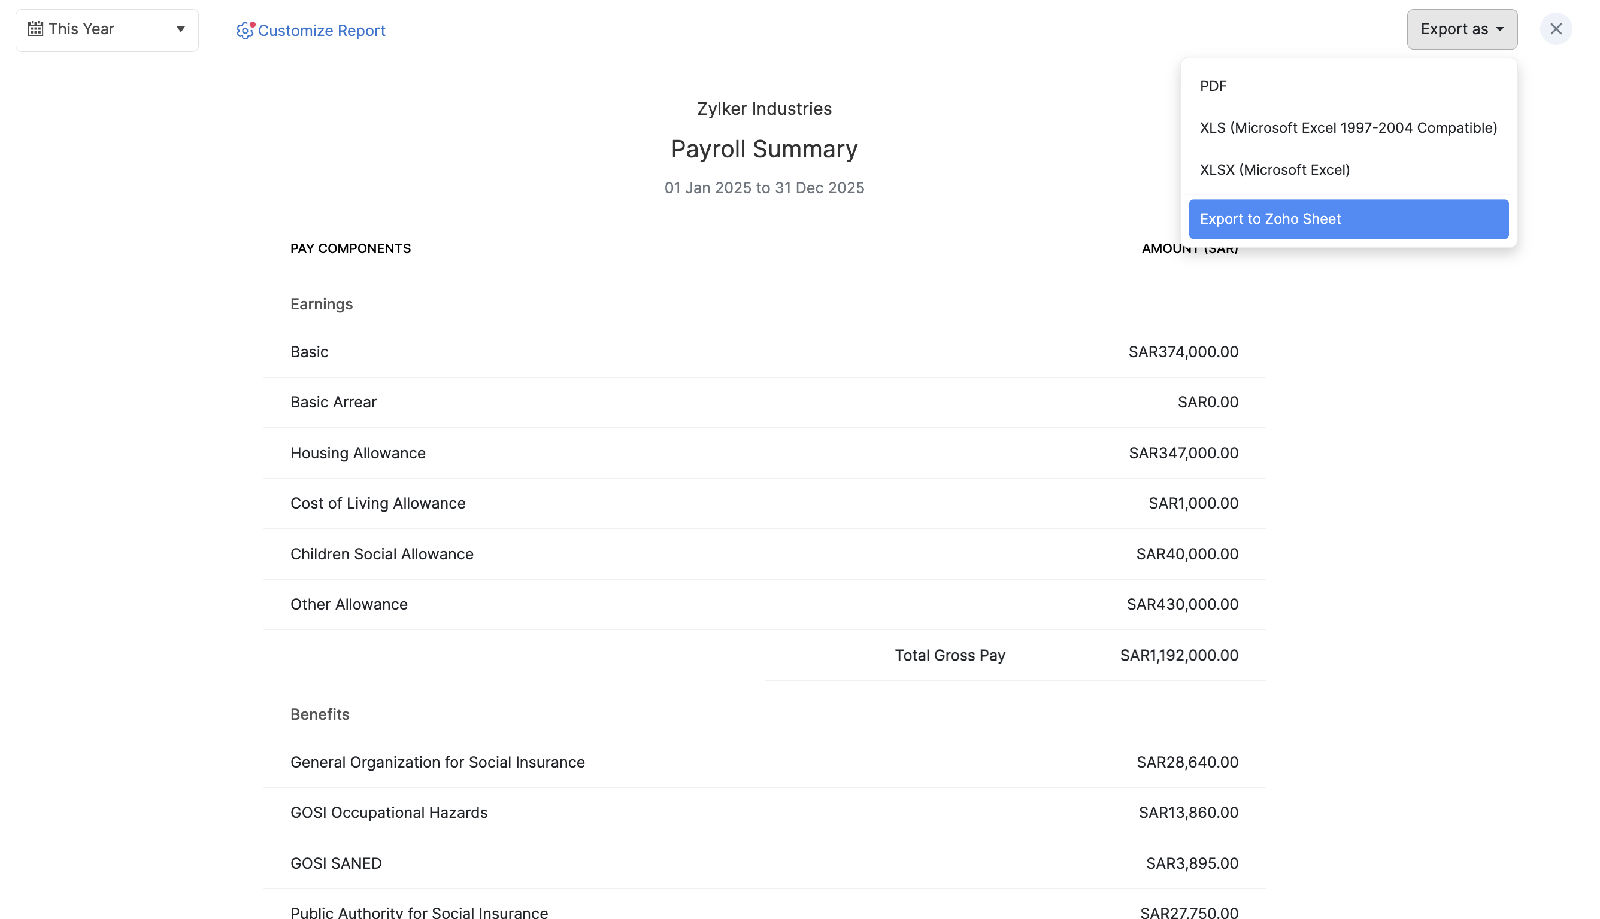
Task: Expand the This Year dropdown arrow
Action: (181, 29)
